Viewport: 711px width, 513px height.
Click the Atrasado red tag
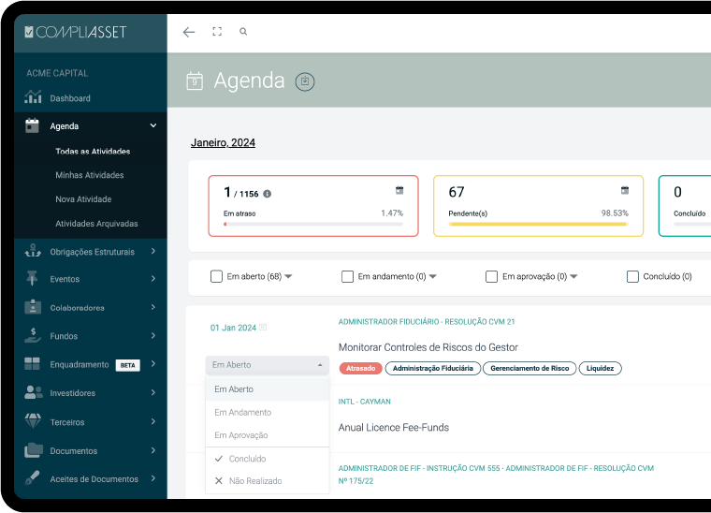(x=361, y=368)
